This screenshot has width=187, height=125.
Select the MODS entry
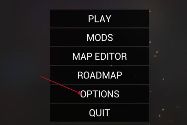click(100, 37)
